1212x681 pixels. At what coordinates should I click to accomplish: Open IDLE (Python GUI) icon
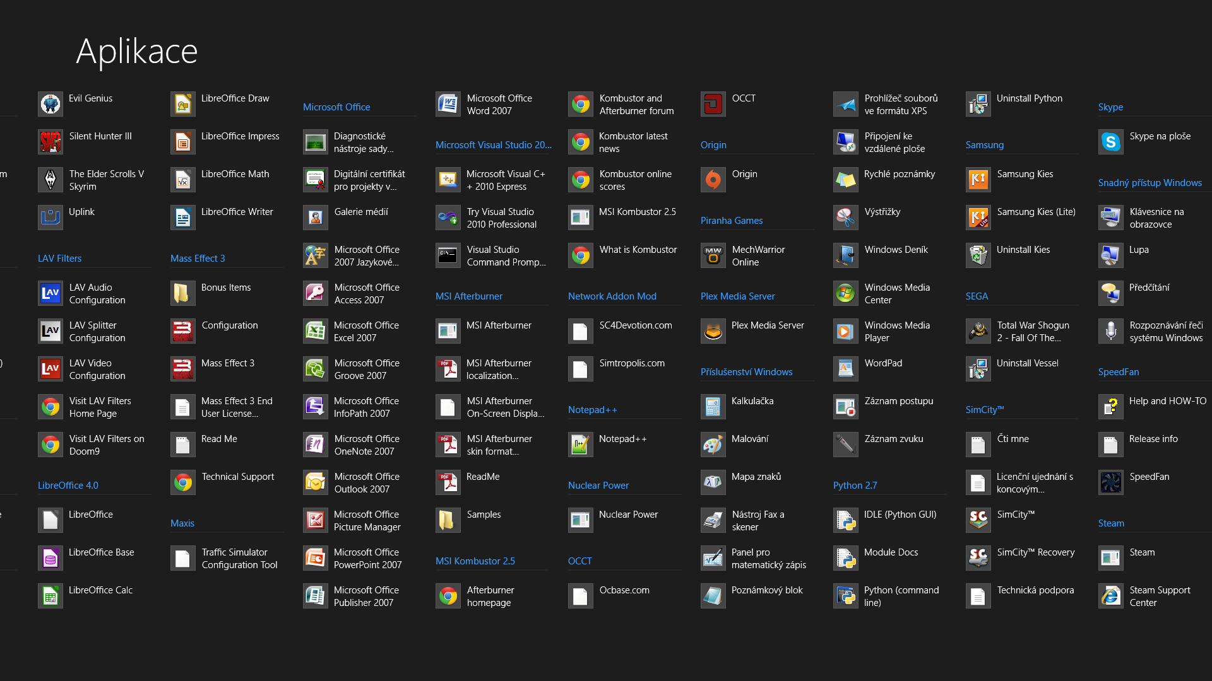pos(846,520)
